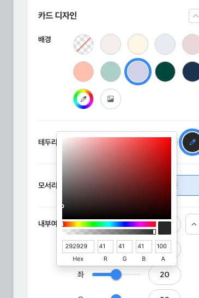Choose the salmon peach background swatch
The image size is (199, 298).
[83, 72]
